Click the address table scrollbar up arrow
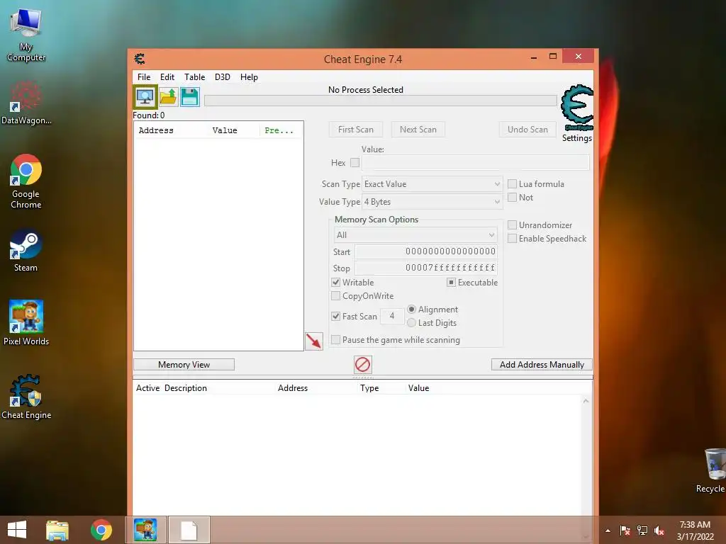Image resolution: width=726 pixels, height=544 pixels. coord(586,401)
